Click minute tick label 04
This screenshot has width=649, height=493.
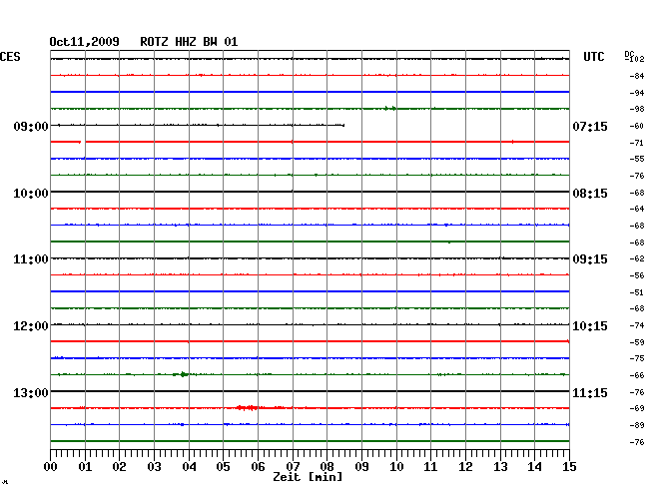(189, 467)
